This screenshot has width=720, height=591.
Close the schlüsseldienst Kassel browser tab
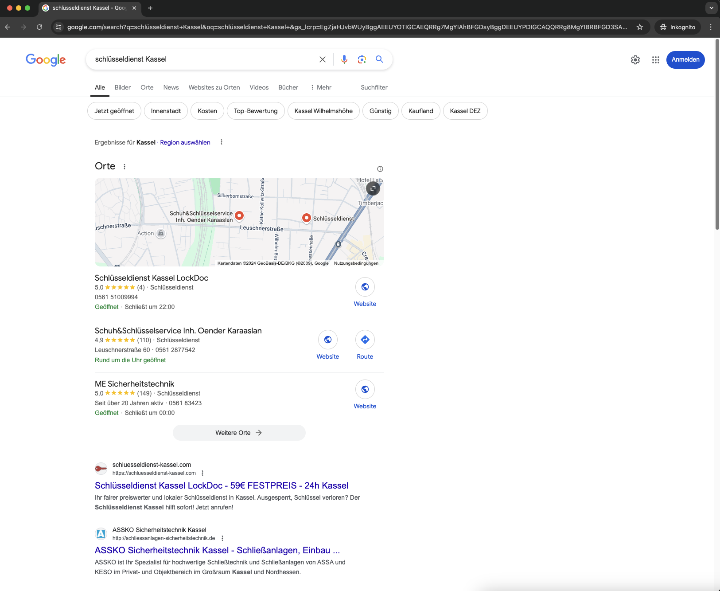pyautogui.click(x=134, y=8)
